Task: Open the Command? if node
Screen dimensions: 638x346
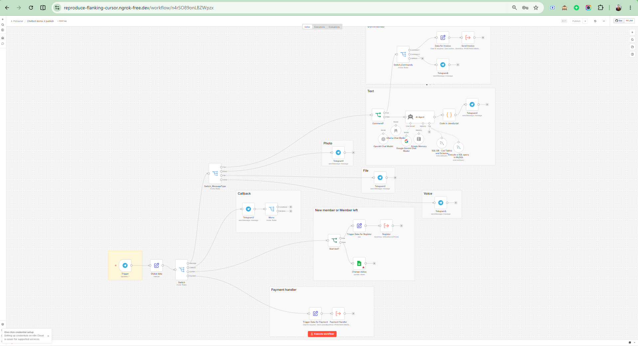Action: [378, 115]
